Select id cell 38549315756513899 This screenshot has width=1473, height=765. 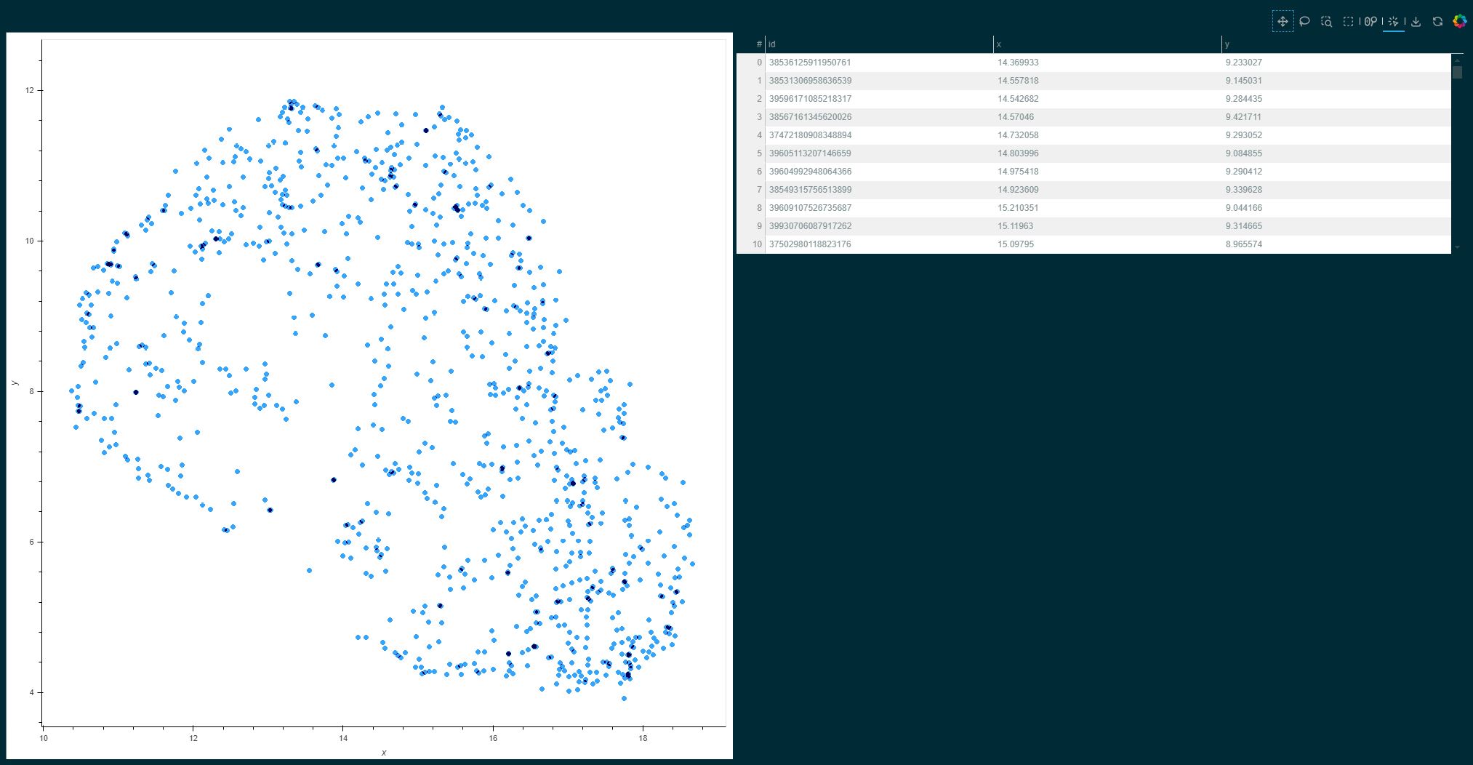click(879, 190)
